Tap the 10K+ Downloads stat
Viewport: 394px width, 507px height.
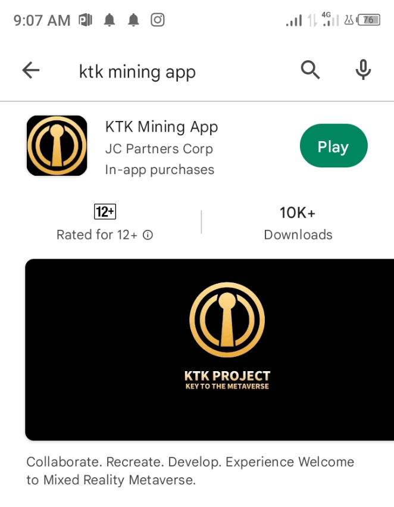point(298,223)
